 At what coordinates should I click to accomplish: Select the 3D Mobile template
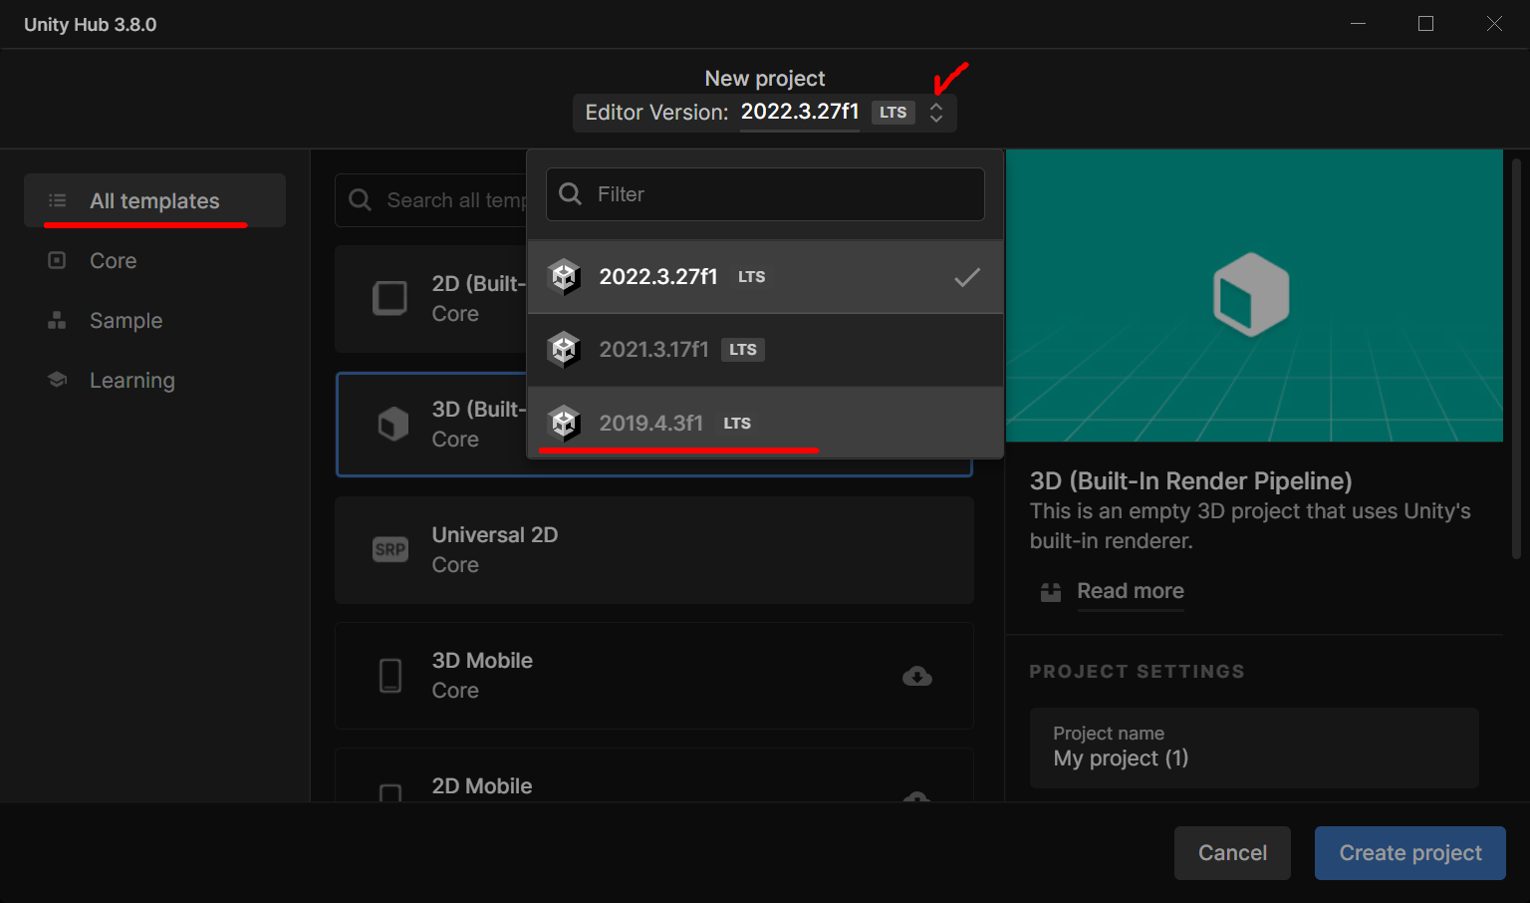click(654, 676)
